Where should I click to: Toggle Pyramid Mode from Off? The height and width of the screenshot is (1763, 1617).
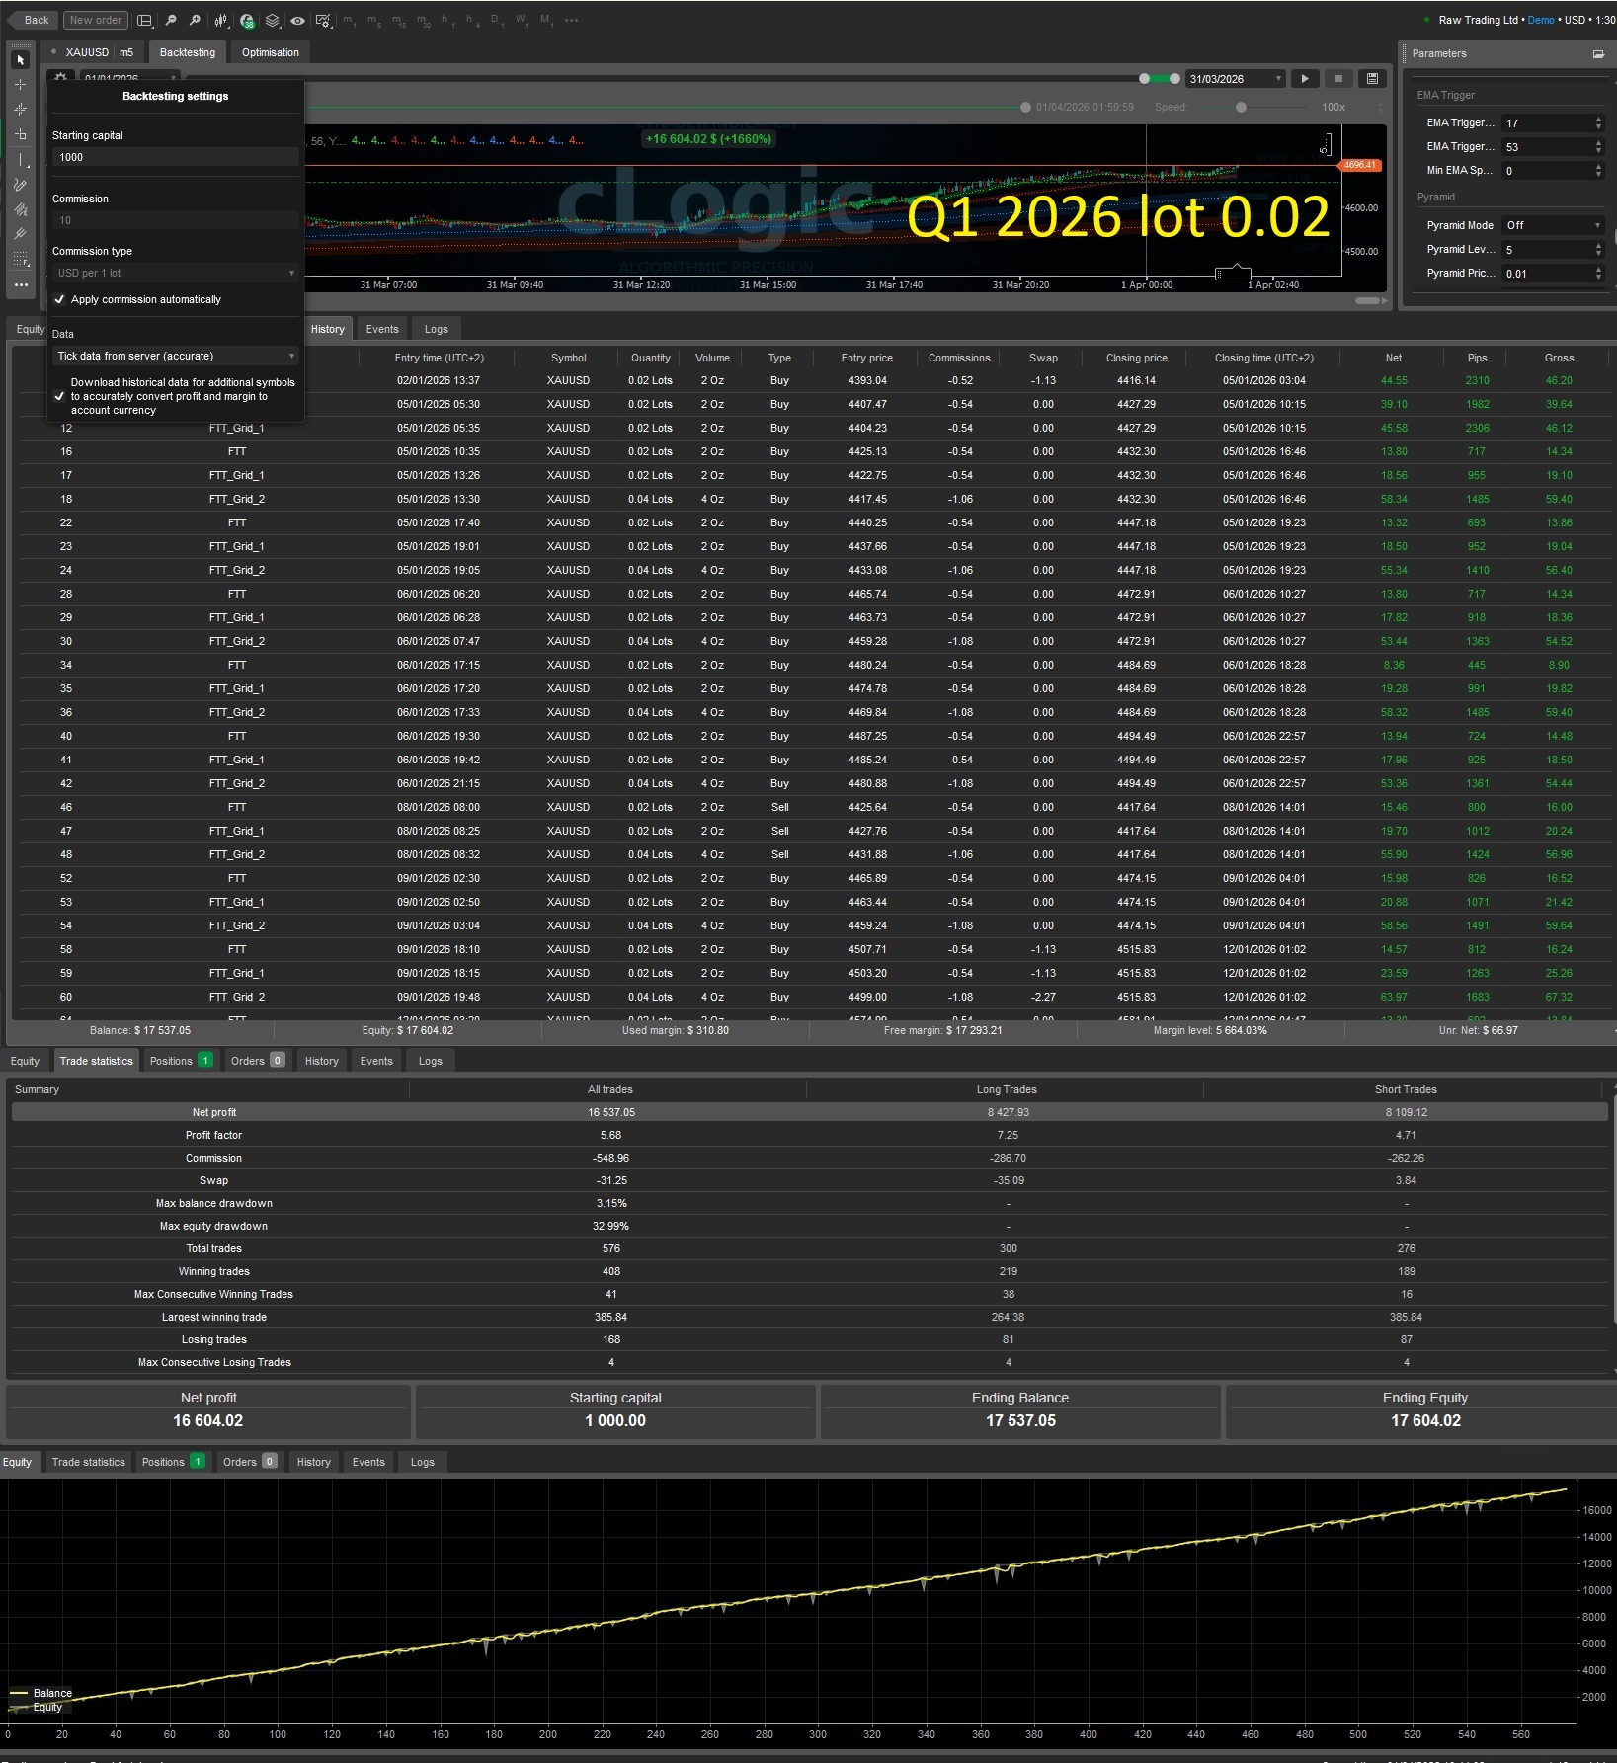point(1553,225)
